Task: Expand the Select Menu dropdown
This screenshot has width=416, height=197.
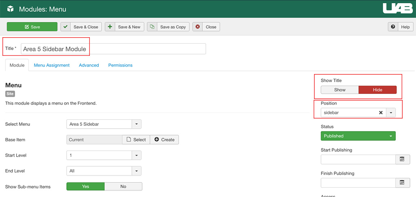Action: coord(136,124)
